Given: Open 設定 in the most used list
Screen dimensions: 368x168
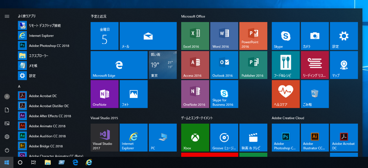Looking at the screenshot, I should pyautogui.click(x=51, y=76).
